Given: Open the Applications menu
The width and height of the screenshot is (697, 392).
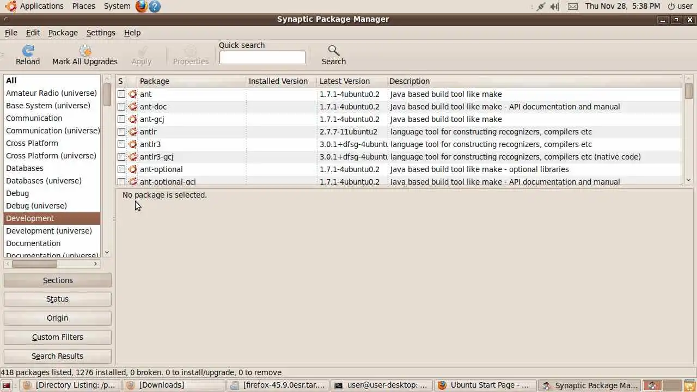Looking at the screenshot, I should pyautogui.click(x=42, y=7).
